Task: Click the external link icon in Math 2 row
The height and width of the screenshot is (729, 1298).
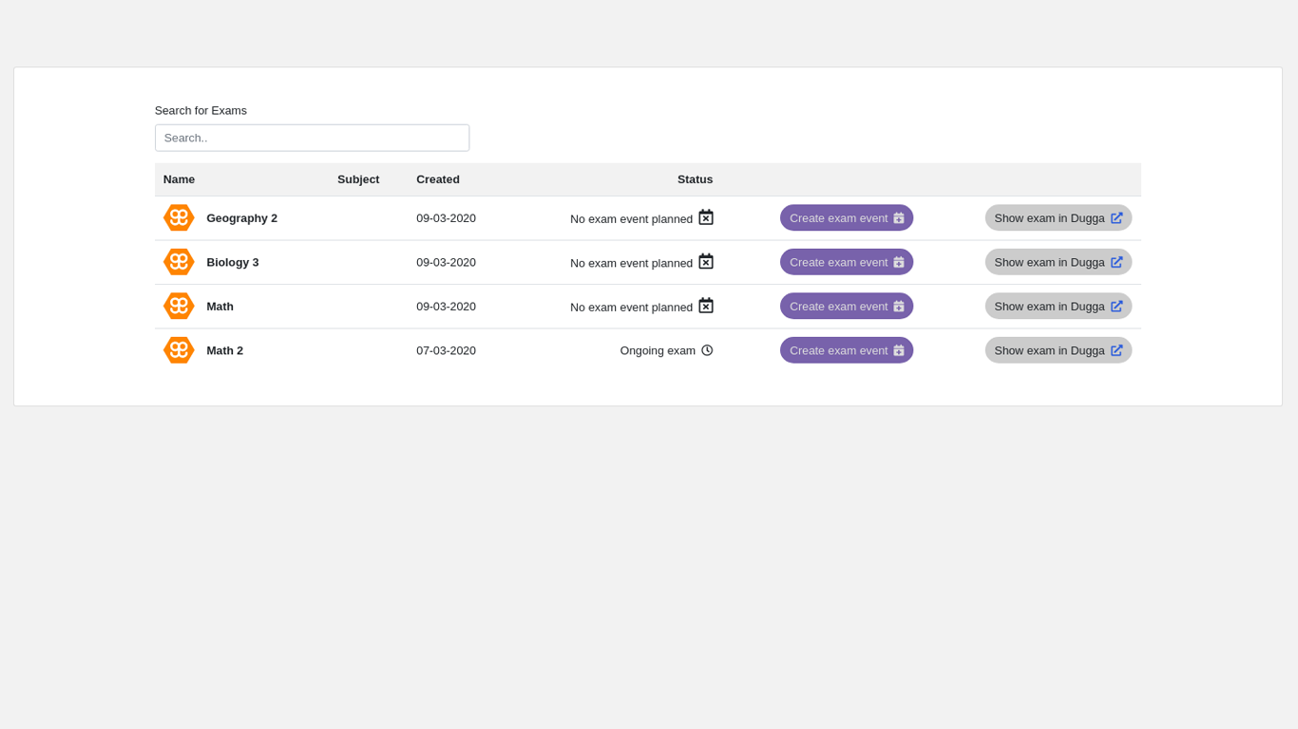Action: tap(1117, 350)
